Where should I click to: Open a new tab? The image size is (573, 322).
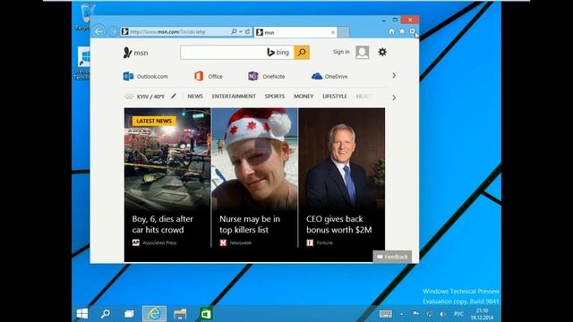(344, 32)
